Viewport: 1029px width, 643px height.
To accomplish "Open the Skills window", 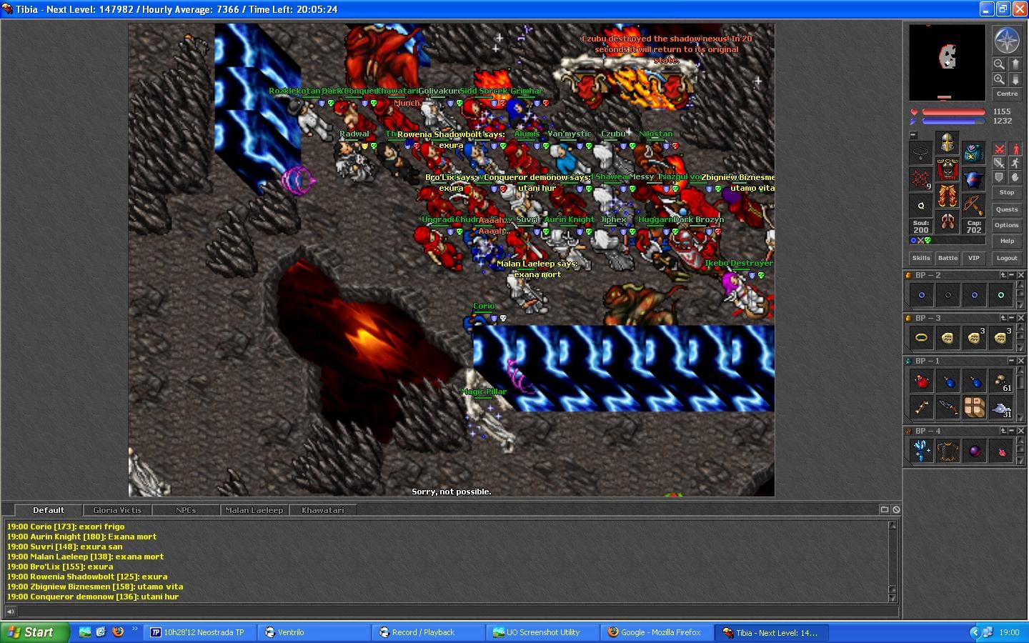I will coord(921,258).
